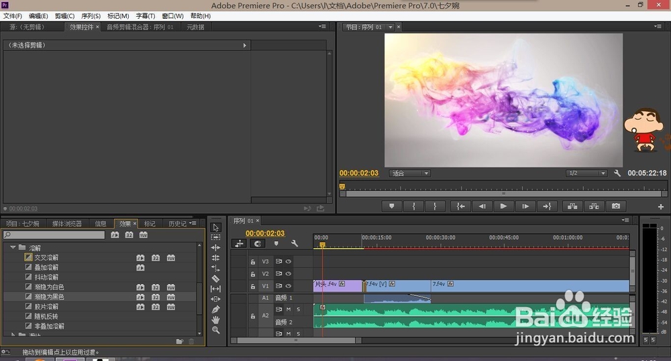Select the Slide tool
This screenshot has width=671, height=361.
pyautogui.click(x=215, y=299)
